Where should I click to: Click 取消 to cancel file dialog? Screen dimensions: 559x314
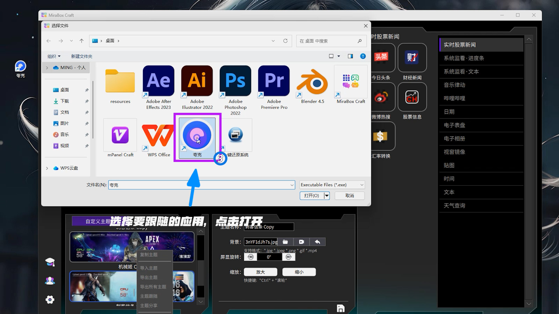[350, 196]
